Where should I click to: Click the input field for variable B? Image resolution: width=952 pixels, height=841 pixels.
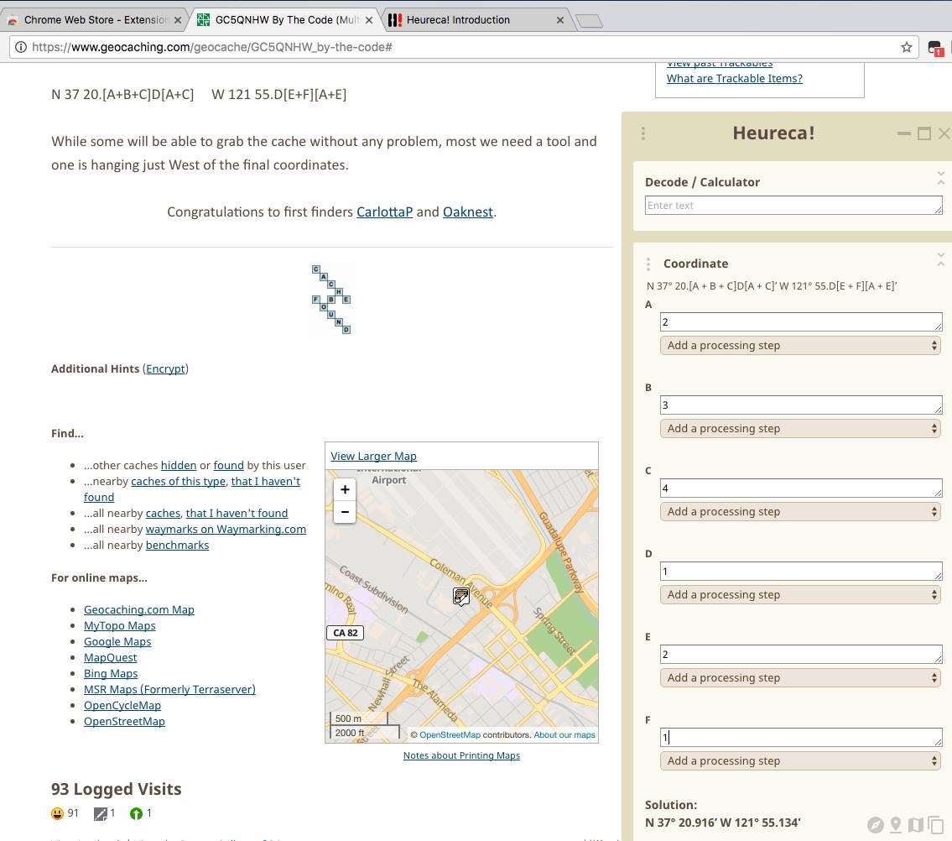point(801,405)
